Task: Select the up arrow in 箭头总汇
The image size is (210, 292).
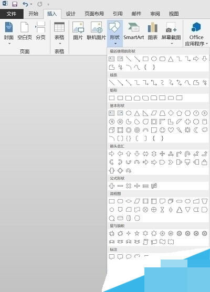Action: pyautogui.click(x=129, y=154)
